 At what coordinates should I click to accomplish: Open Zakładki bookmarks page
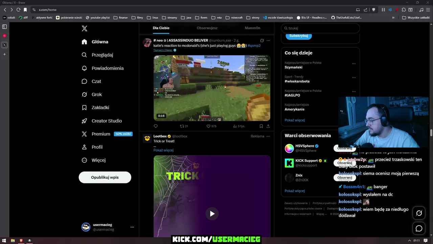pos(95,107)
